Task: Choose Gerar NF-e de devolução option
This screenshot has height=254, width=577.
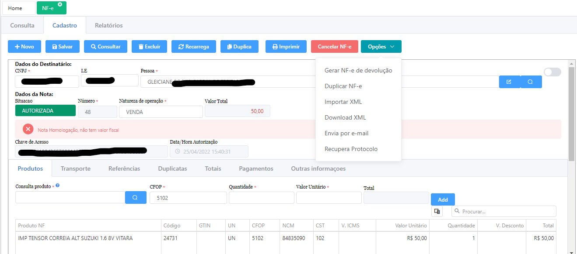Action: [358, 70]
